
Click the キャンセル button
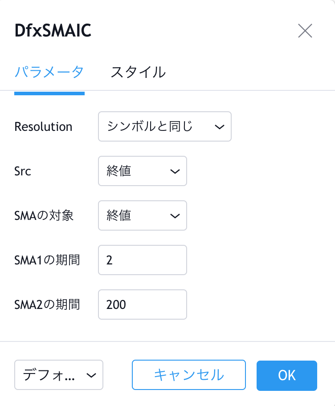(x=189, y=375)
